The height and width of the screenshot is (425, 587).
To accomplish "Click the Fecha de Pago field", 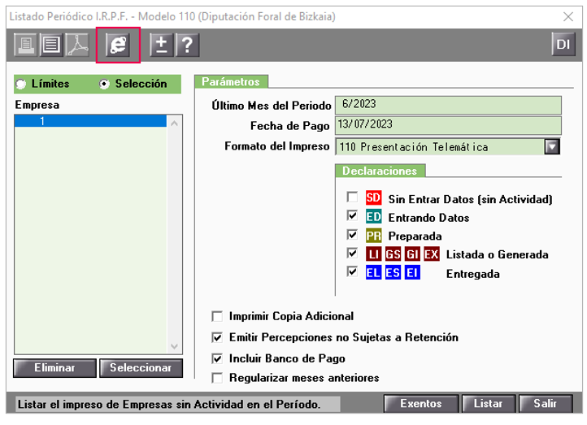I will [x=448, y=125].
